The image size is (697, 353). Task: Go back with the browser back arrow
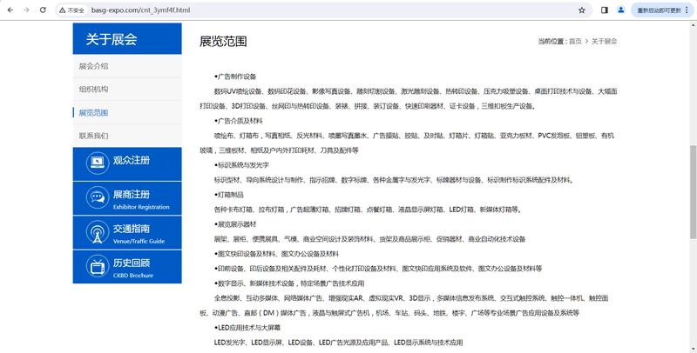[x=10, y=10]
